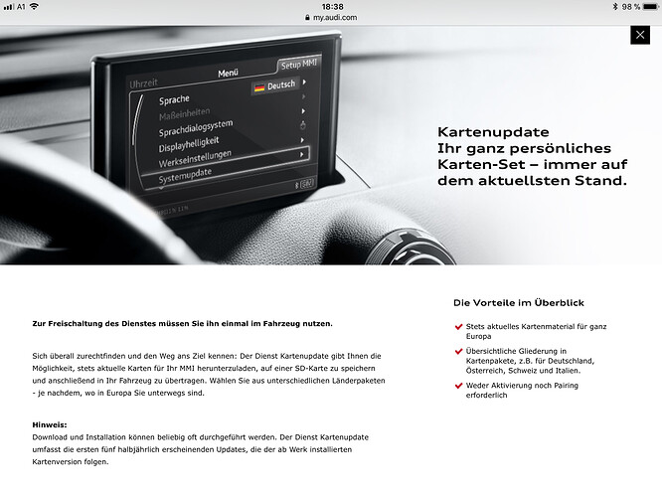
Task: Close the Kartenupdate overlay with X button
Action: tap(640, 35)
